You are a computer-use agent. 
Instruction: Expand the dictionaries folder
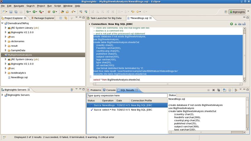[x=6, y=41]
